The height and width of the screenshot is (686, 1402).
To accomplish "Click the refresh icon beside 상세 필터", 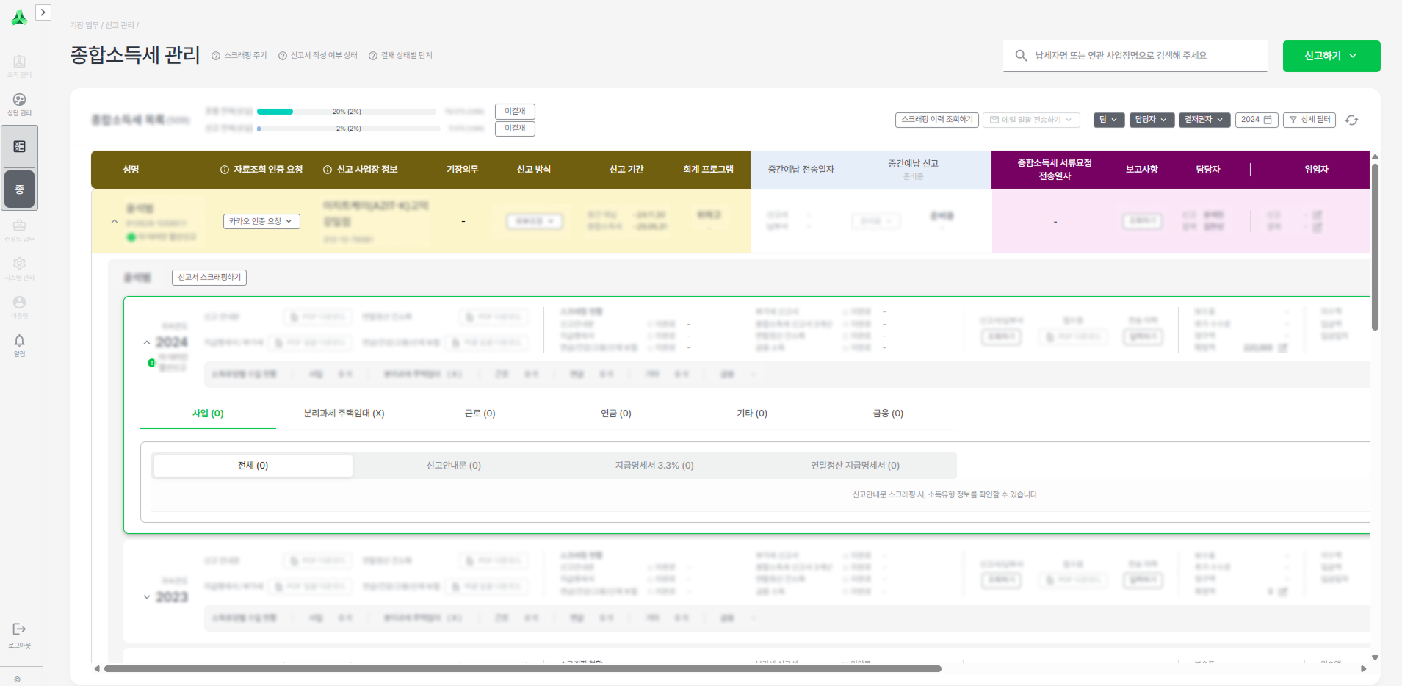I will pos(1351,120).
